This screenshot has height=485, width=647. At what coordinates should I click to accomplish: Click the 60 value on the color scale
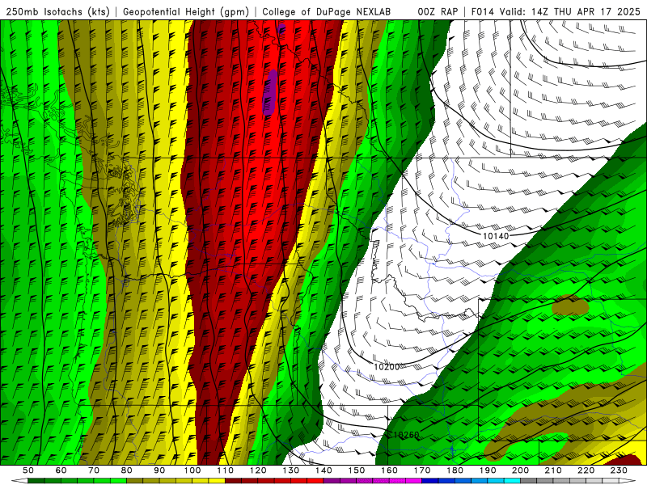(x=61, y=470)
